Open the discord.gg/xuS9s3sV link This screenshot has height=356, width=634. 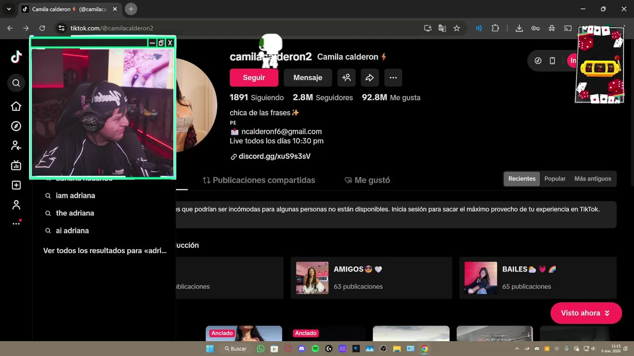pos(274,156)
